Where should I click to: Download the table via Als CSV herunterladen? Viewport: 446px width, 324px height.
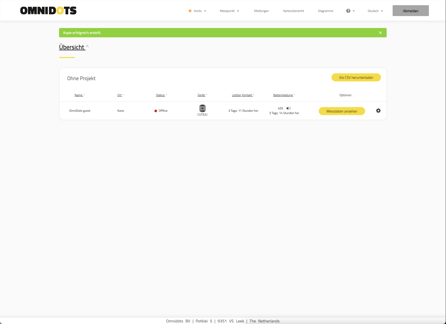(356, 78)
